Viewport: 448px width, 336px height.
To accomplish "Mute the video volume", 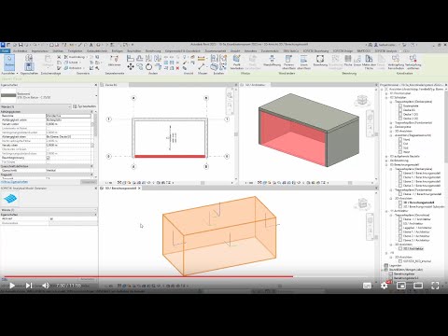I will tap(46, 286).
